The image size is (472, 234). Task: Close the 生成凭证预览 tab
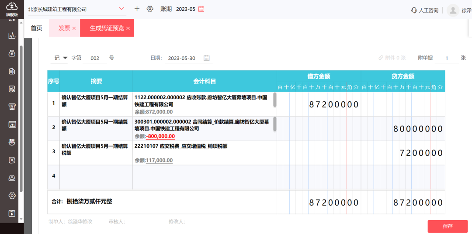coord(128,28)
